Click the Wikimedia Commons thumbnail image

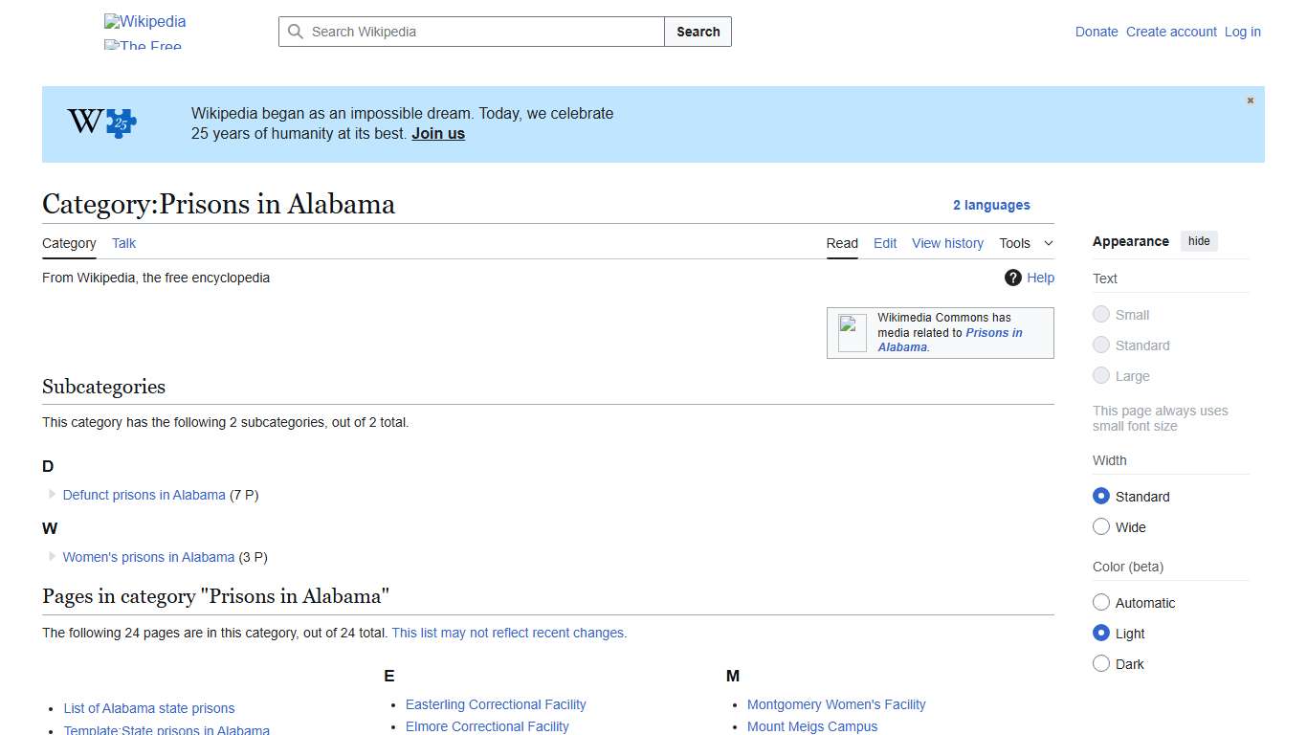tap(851, 330)
